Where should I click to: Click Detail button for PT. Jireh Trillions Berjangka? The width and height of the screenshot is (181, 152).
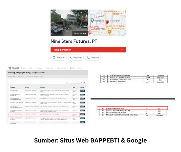(82, 95)
